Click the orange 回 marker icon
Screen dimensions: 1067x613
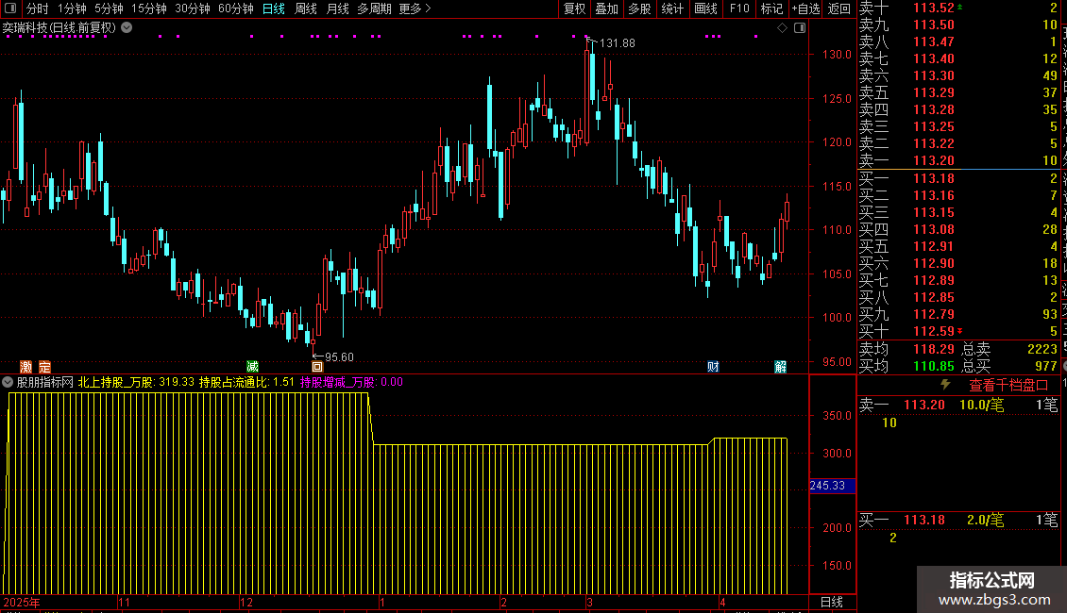[x=317, y=367]
